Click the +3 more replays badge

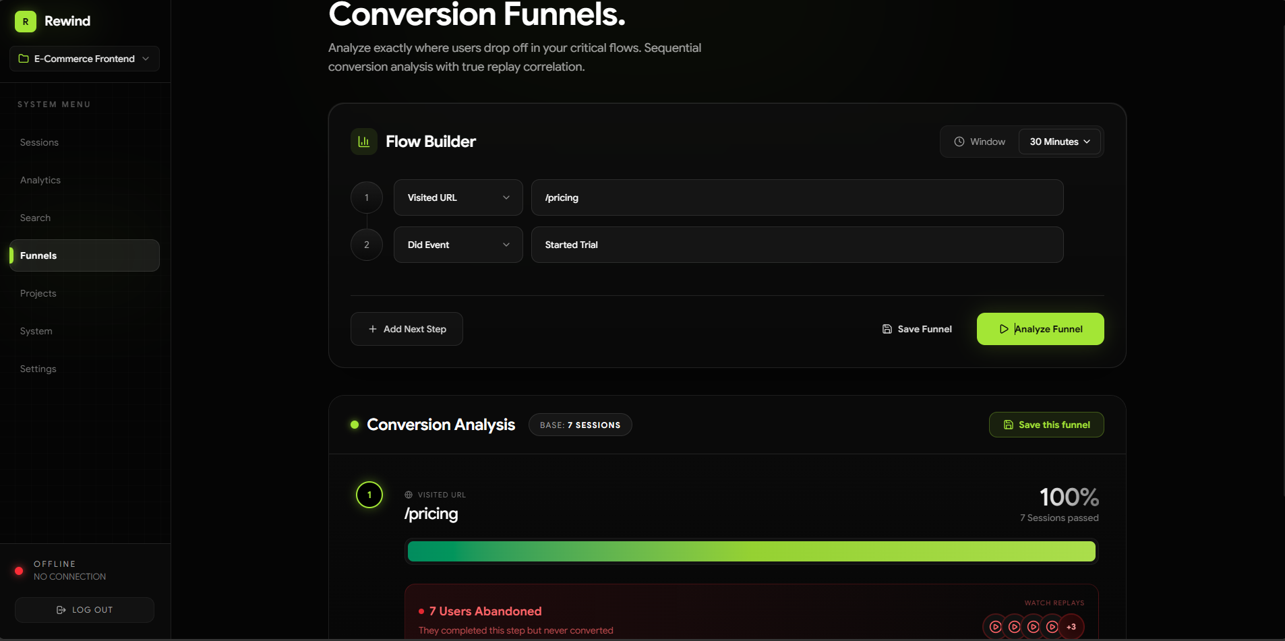click(x=1071, y=627)
